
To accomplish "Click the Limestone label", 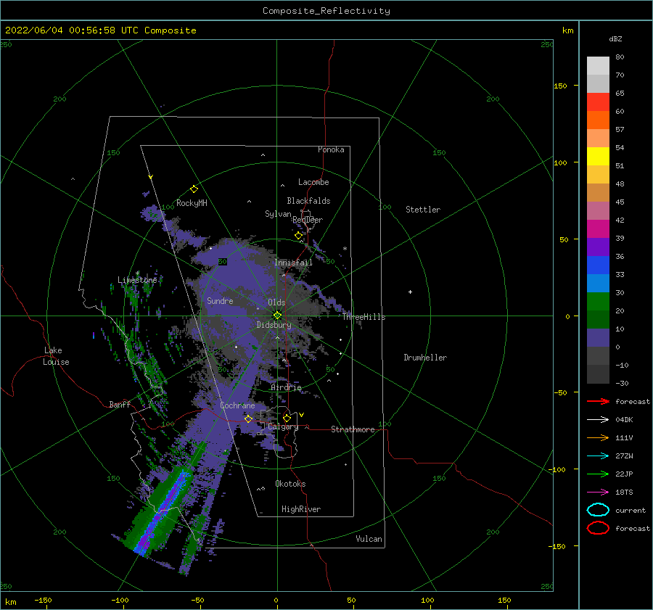I will coord(137,280).
